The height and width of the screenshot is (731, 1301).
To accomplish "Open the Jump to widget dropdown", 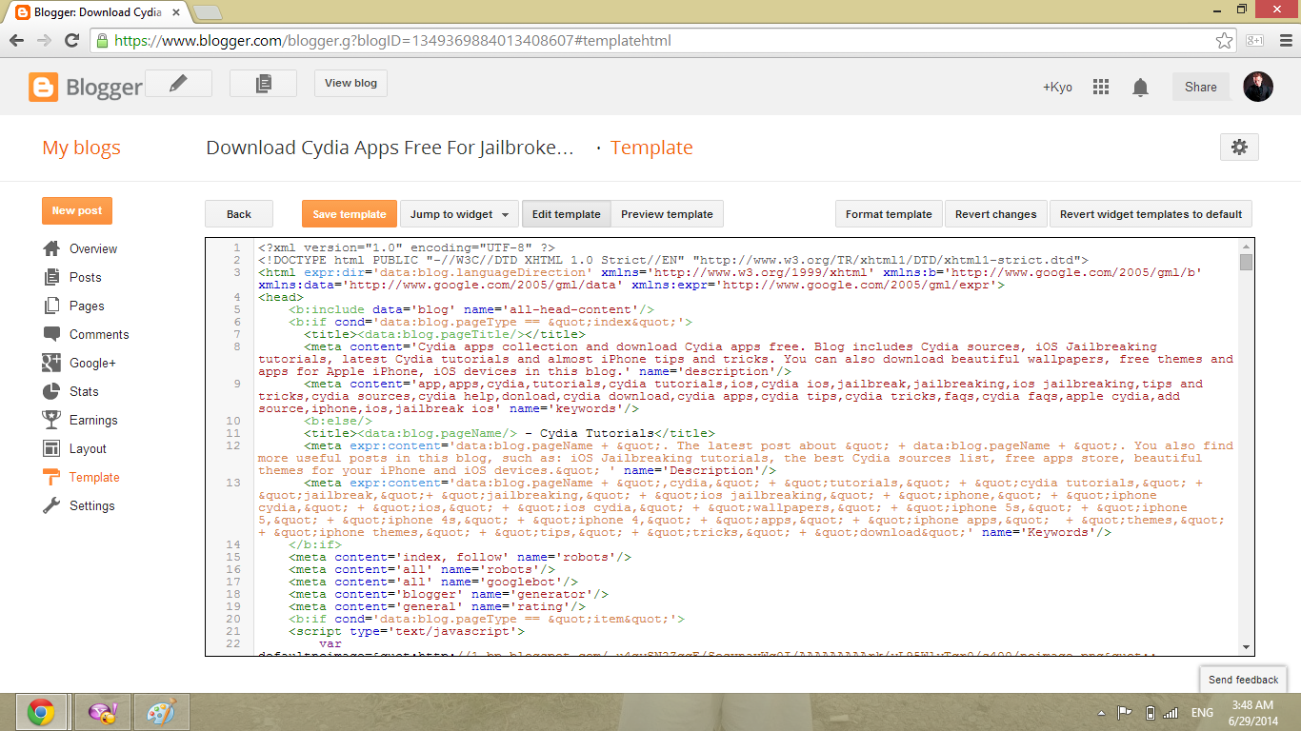I will click(459, 213).
